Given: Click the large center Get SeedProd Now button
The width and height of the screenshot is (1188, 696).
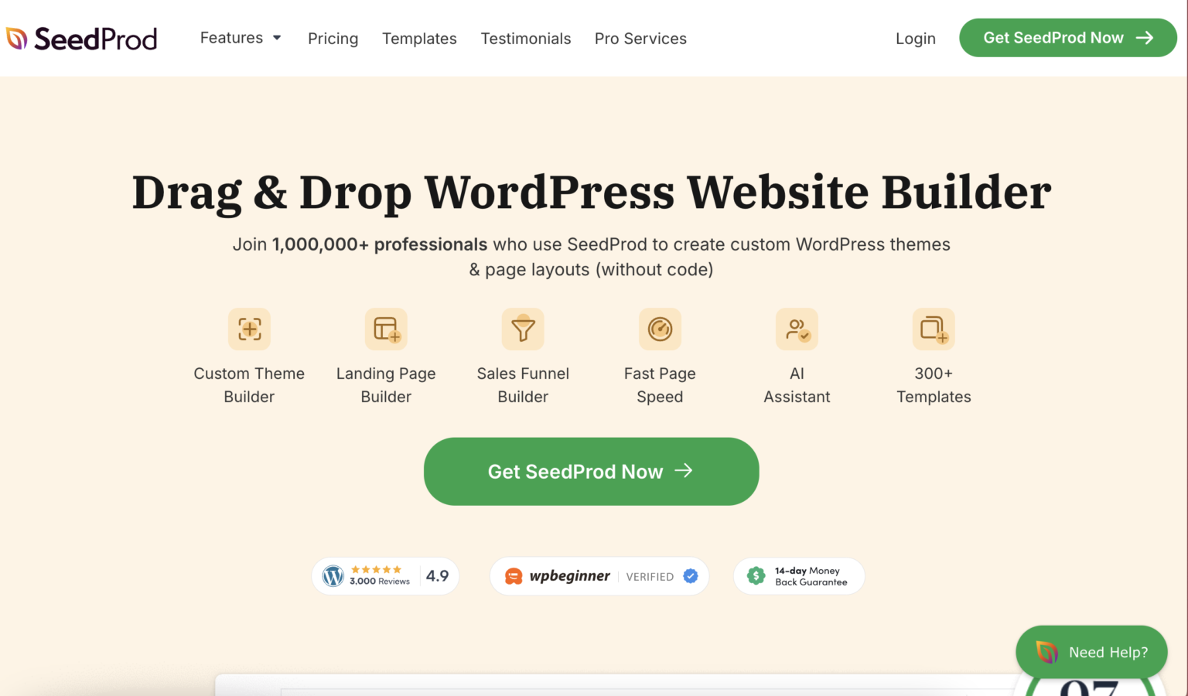Looking at the screenshot, I should click(591, 472).
